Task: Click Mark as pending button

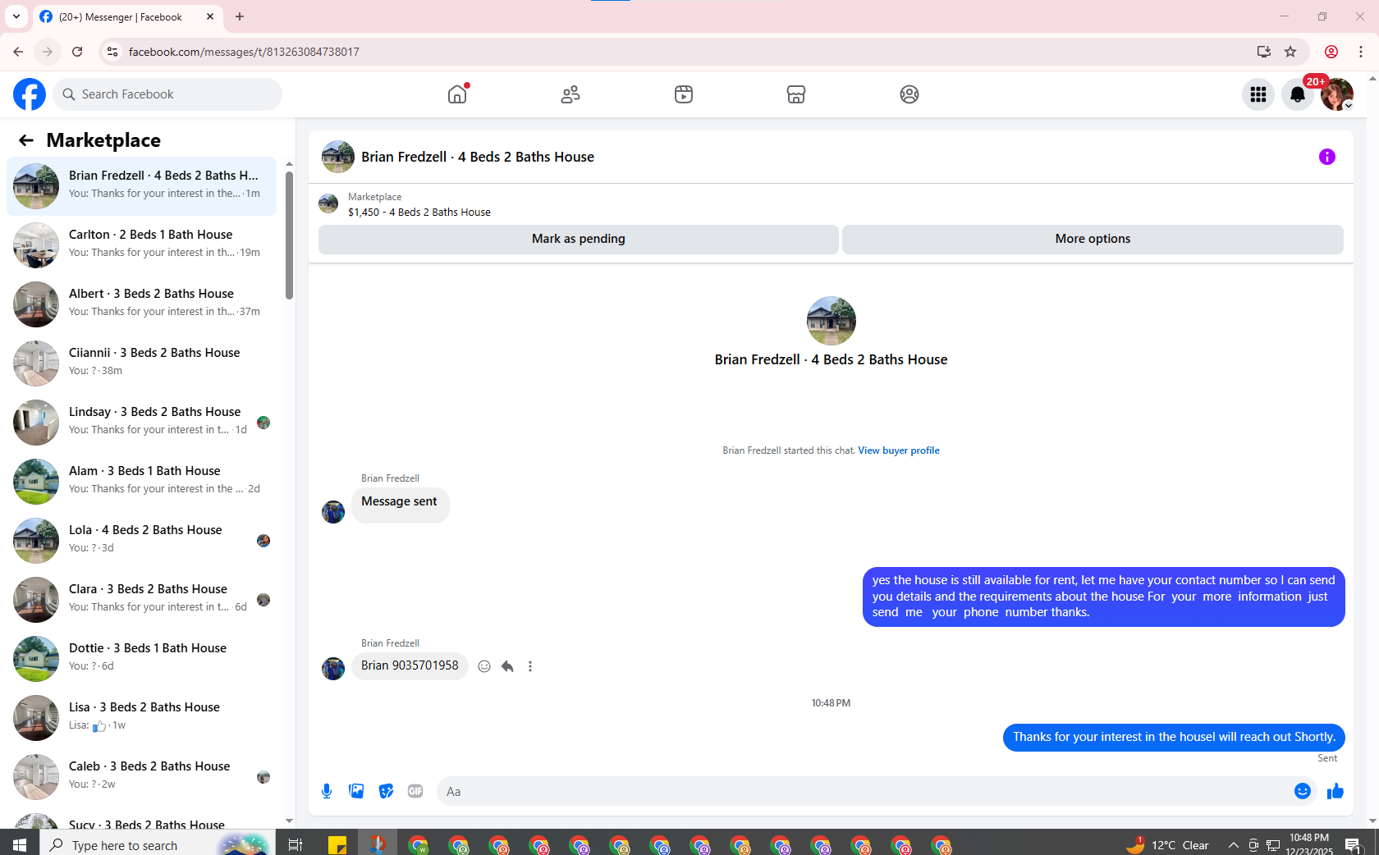Action: (x=579, y=239)
